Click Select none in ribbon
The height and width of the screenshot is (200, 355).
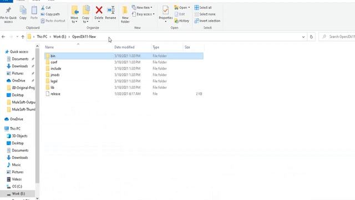pos(205,14)
